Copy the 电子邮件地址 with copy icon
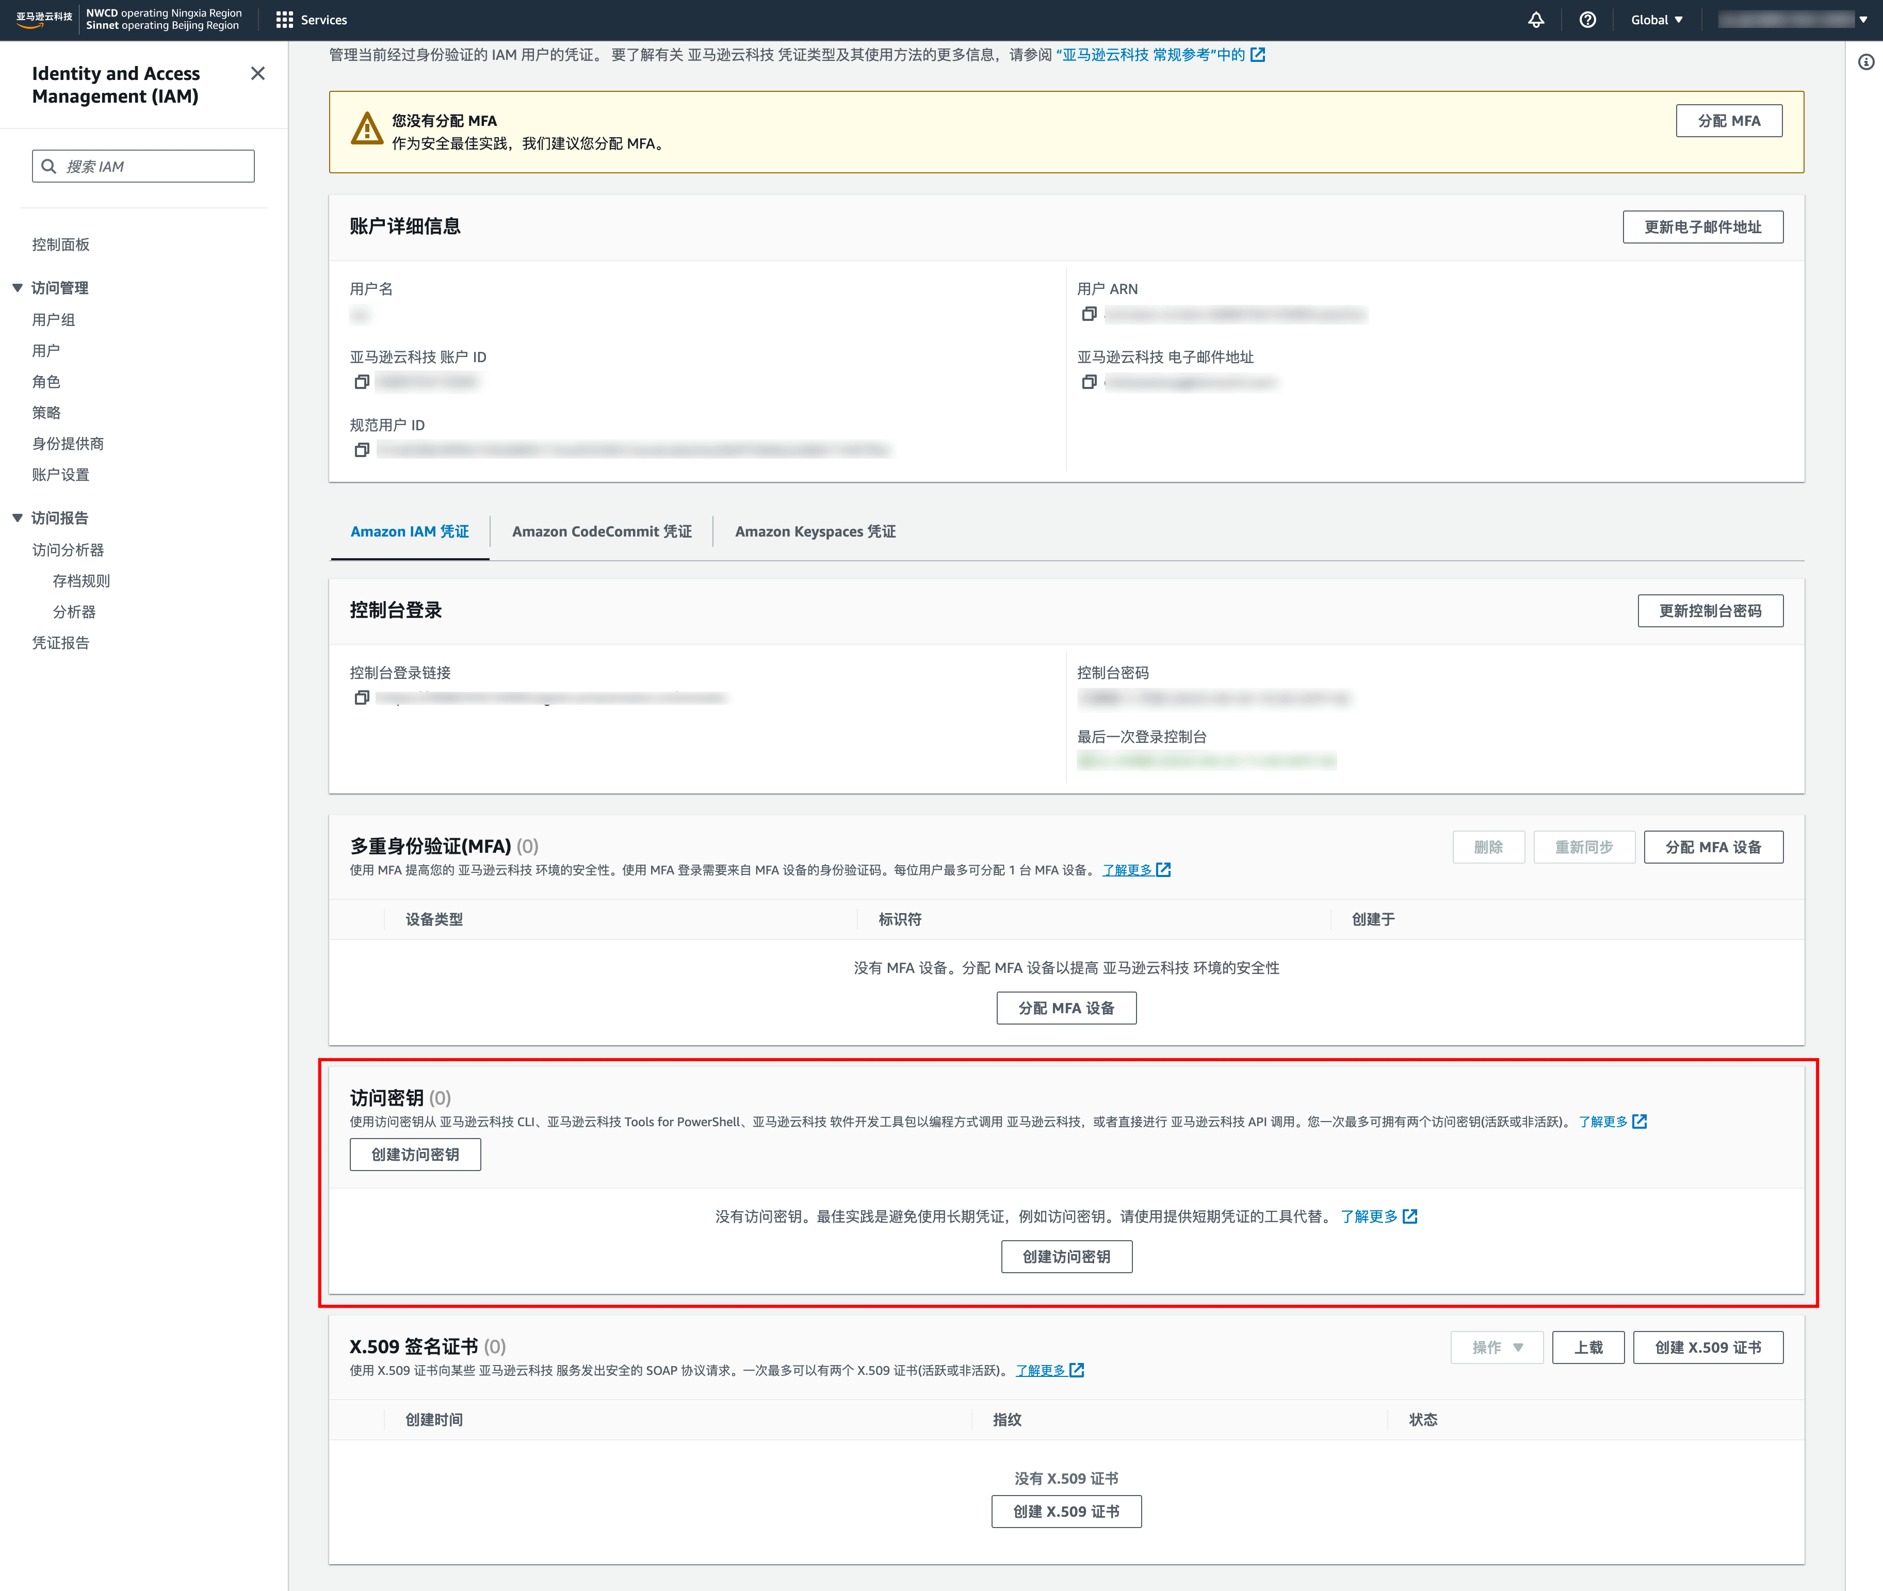The height and width of the screenshot is (1591, 1883). [x=1089, y=382]
